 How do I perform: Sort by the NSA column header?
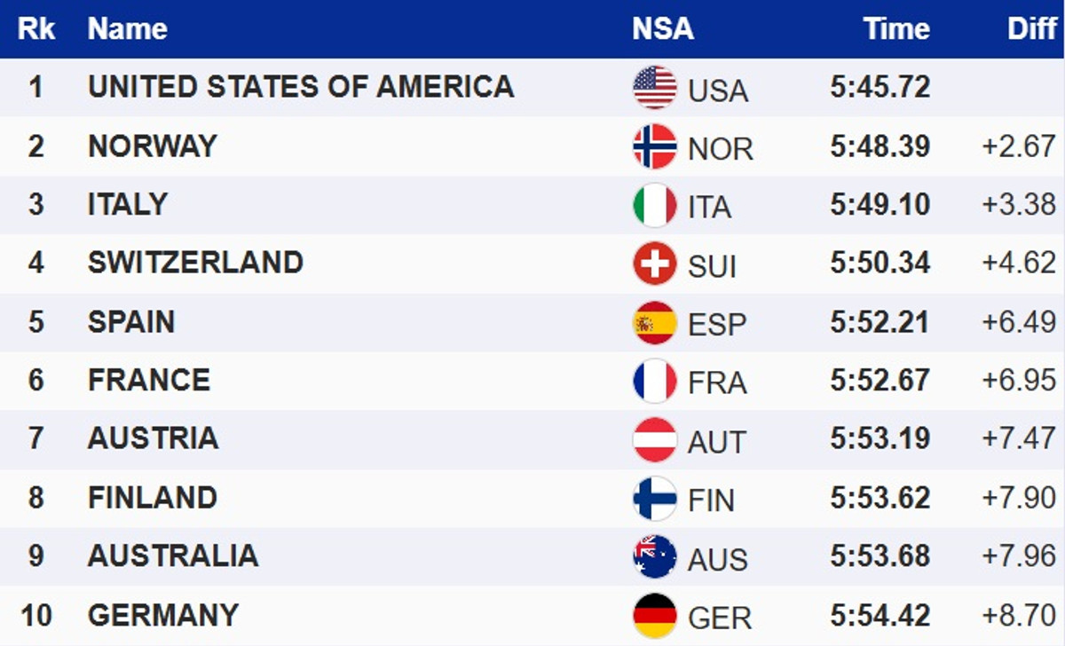[663, 29]
